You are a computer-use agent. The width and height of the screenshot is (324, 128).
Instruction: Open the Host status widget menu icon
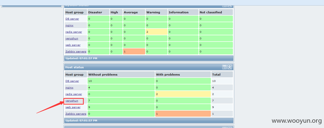[225, 67]
